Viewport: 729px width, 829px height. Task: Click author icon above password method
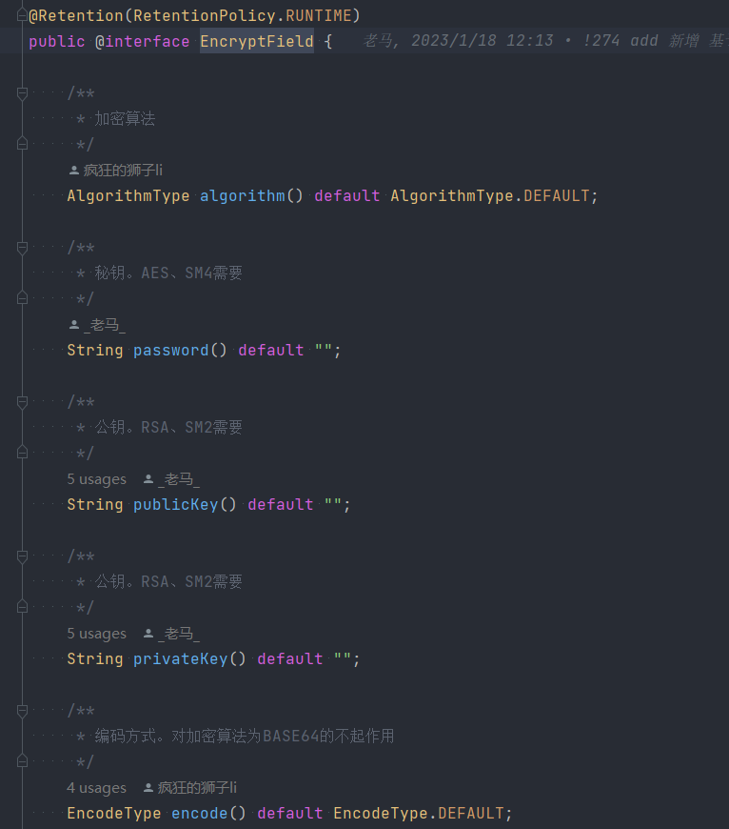[74, 325]
